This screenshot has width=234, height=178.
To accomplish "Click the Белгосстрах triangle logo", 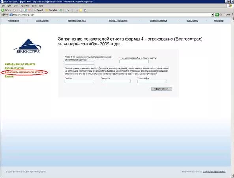I will [x=27, y=46].
